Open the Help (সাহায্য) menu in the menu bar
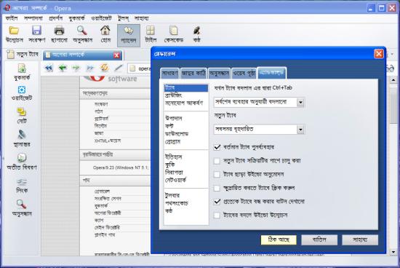The width and height of the screenshot is (400, 268). 142,18
